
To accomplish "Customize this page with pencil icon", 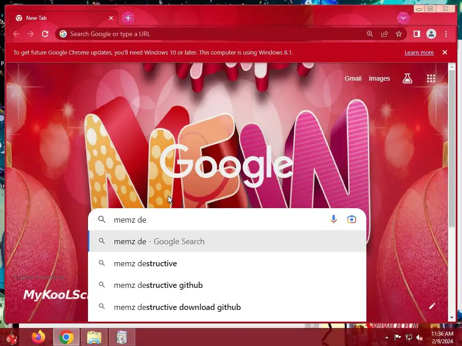I will (x=432, y=306).
